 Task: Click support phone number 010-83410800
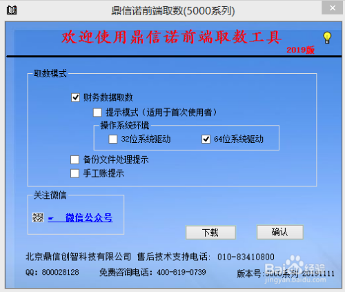click(246, 257)
